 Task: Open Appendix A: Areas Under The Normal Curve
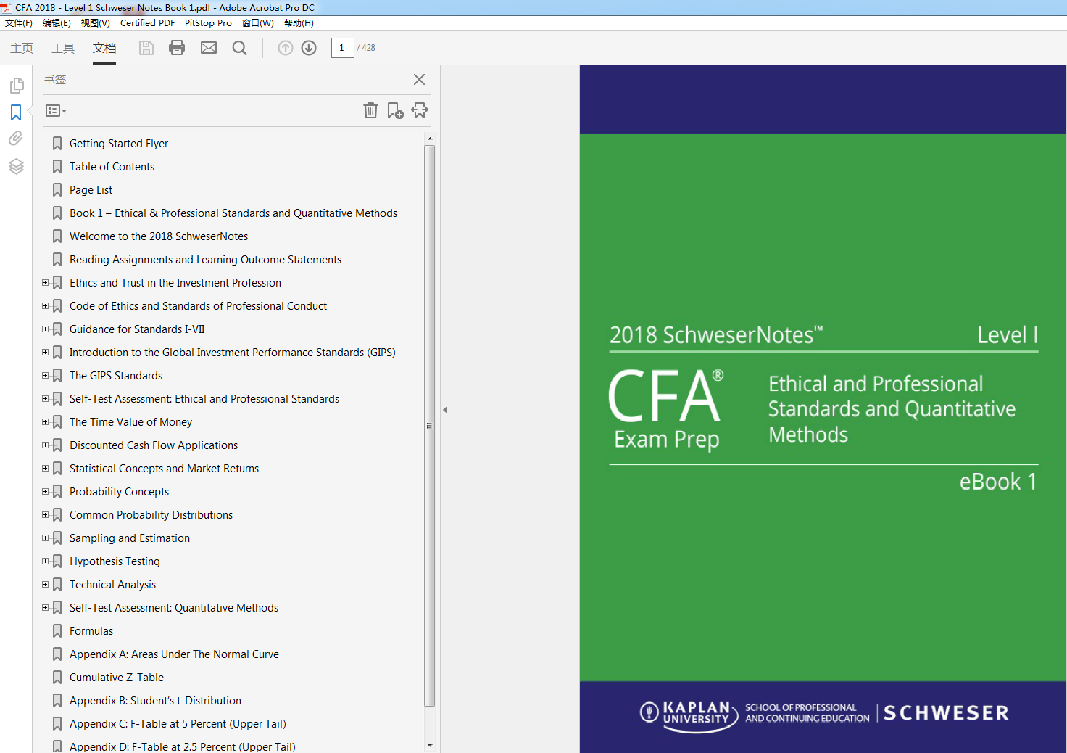[x=174, y=654]
